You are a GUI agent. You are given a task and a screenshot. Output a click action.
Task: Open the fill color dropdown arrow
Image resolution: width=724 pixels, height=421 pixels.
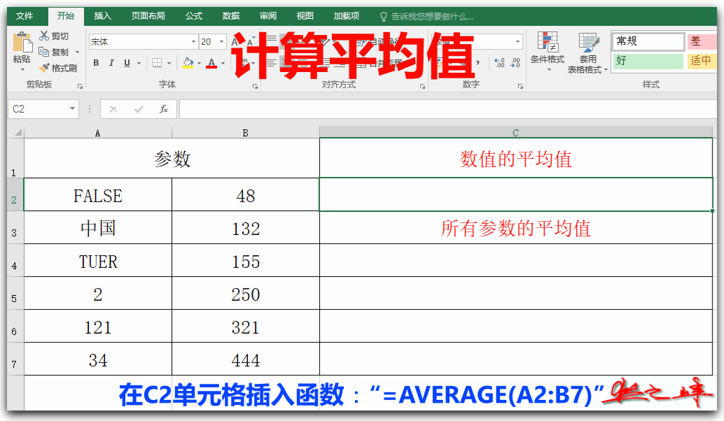coord(199,63)
